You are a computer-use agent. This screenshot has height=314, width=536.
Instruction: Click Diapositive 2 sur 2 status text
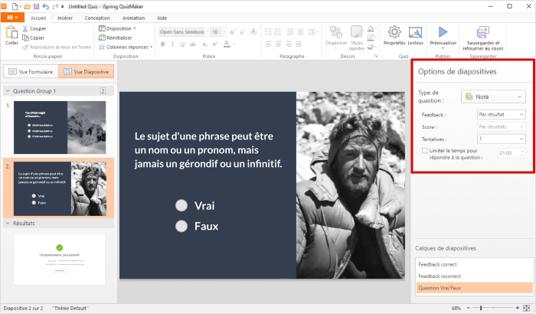(23, 308)
